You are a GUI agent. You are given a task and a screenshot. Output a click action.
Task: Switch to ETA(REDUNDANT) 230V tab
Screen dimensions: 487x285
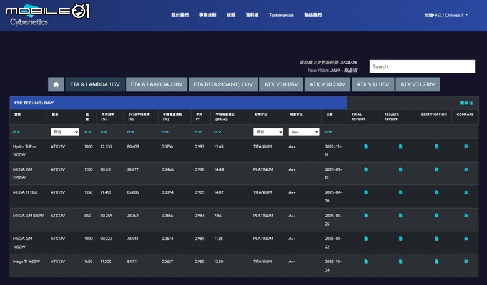pos(224,84)
